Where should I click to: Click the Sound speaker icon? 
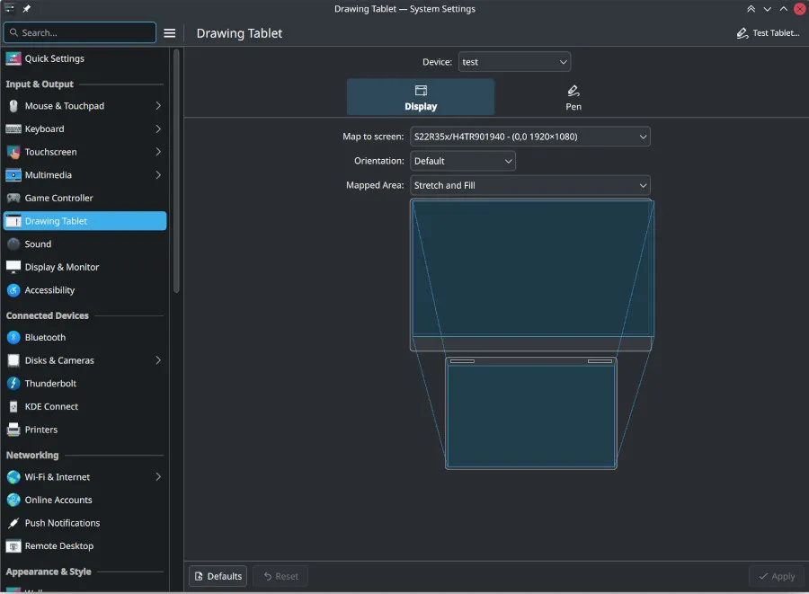tap(13, 244)
